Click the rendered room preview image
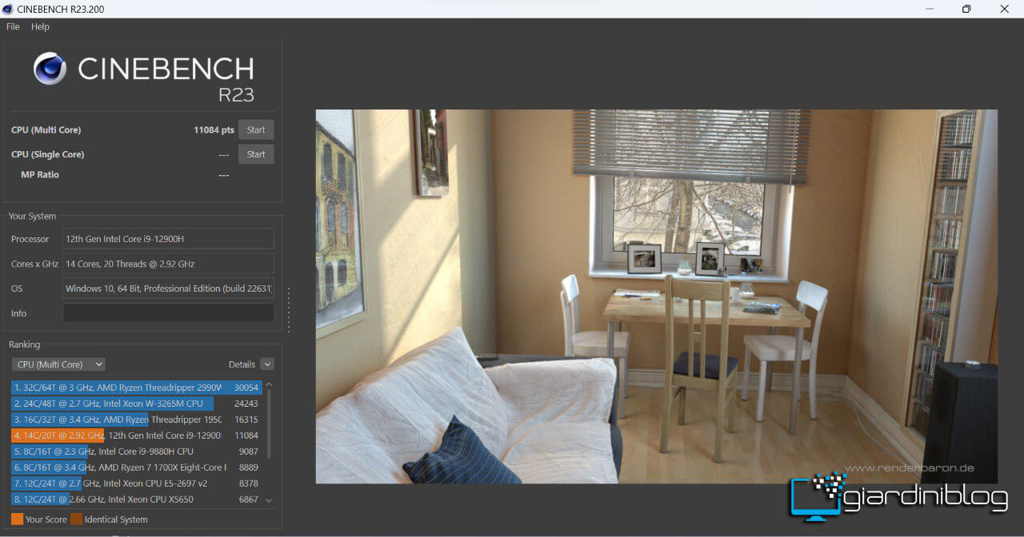 tap(656, 296)
